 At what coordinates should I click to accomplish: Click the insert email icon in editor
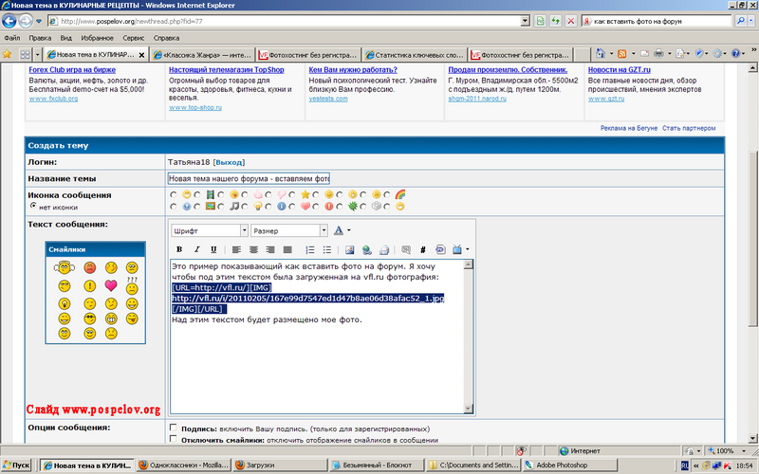click(384, 249)
